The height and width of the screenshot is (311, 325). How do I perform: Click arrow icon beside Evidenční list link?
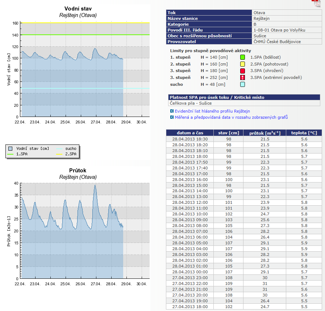point(171,111)
